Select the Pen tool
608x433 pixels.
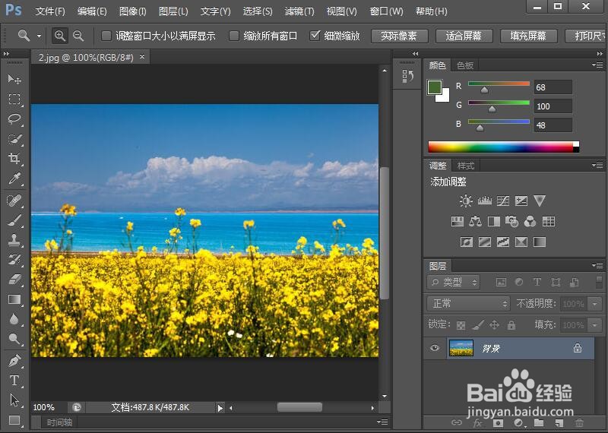pos(14,361)
